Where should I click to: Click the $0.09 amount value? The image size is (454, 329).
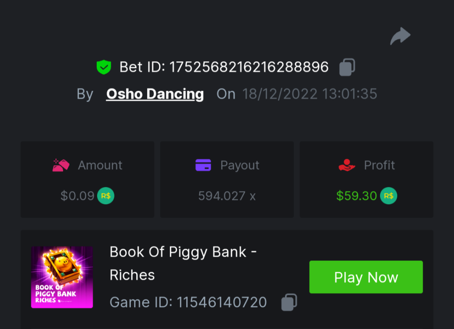[78, 196]
